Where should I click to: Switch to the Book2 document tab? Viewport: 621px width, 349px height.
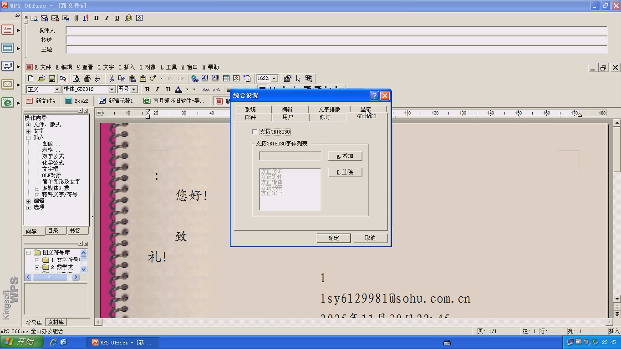(x=77, y=101)
